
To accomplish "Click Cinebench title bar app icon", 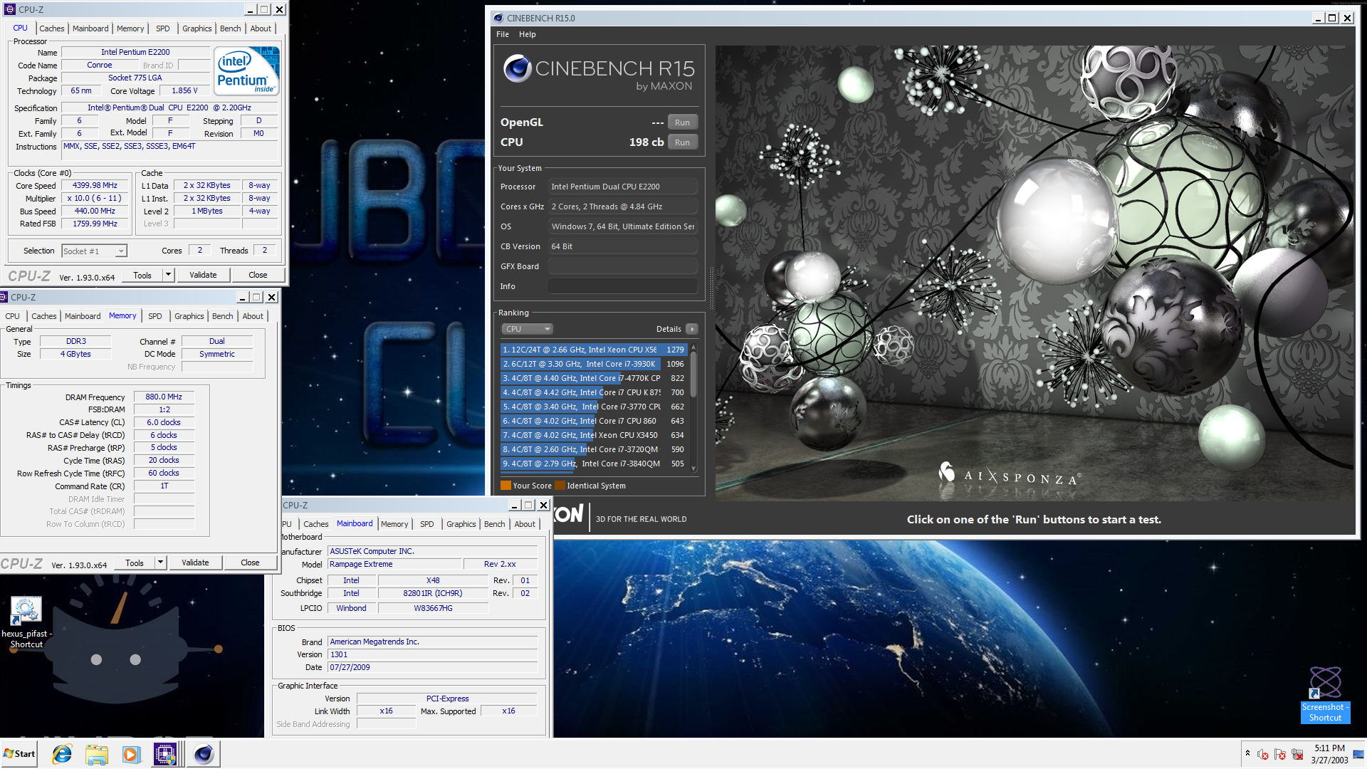I will click(498, 18).
